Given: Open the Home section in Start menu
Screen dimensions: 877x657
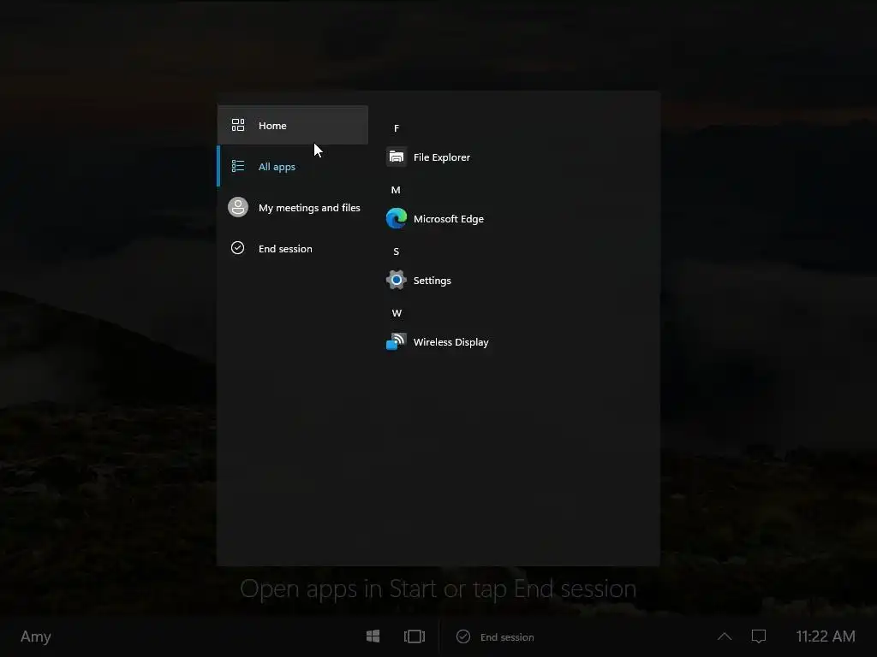Looking at the screenshot, I should pos(293,125).
